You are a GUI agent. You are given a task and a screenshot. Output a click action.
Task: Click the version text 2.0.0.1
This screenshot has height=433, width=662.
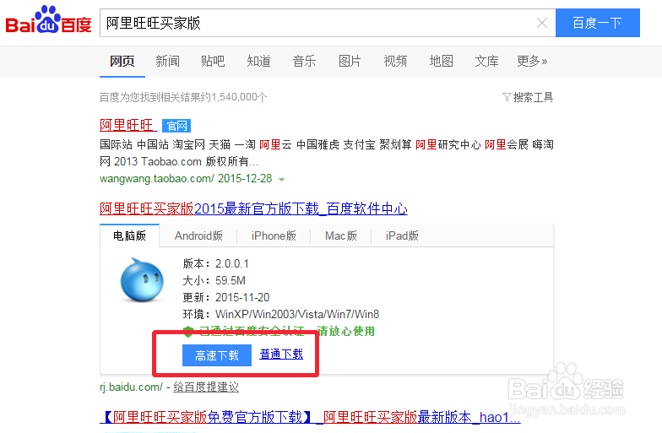pyautogui.click(x=232, y=263)
